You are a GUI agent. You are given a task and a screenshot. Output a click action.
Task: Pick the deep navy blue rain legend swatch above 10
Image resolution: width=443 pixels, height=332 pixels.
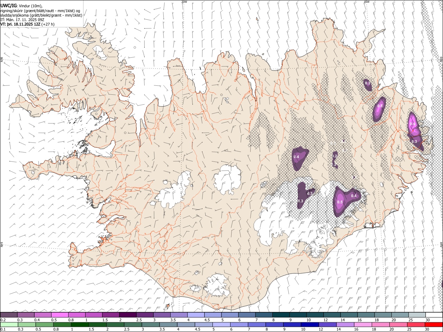click(310, 324)
